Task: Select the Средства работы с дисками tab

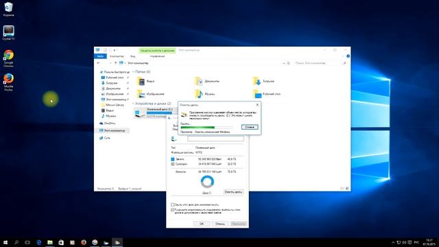Action: [x=157, y=50]
